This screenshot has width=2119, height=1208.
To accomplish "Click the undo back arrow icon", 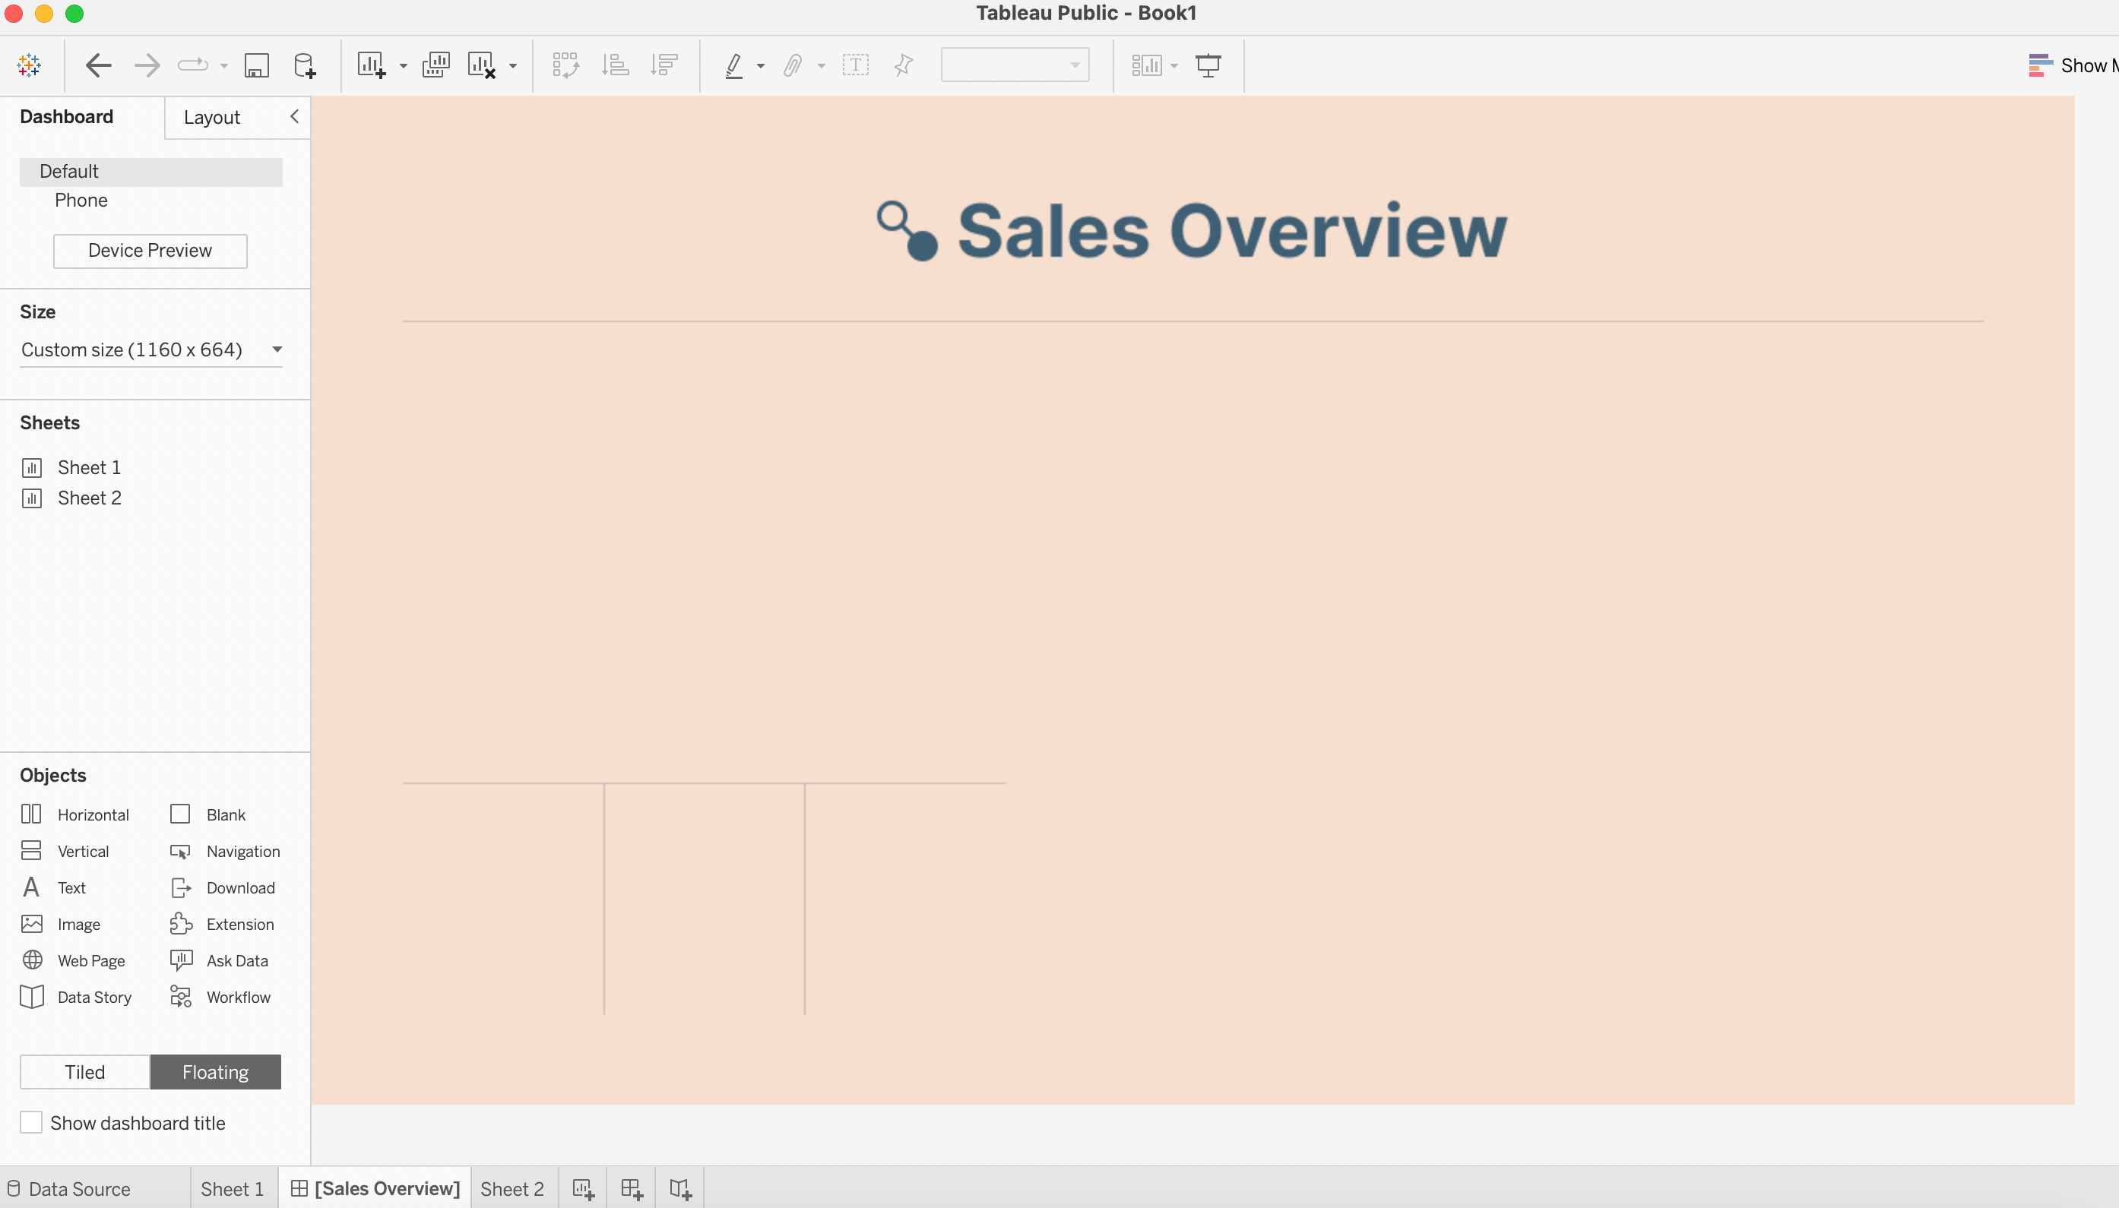I will [98, 65].
